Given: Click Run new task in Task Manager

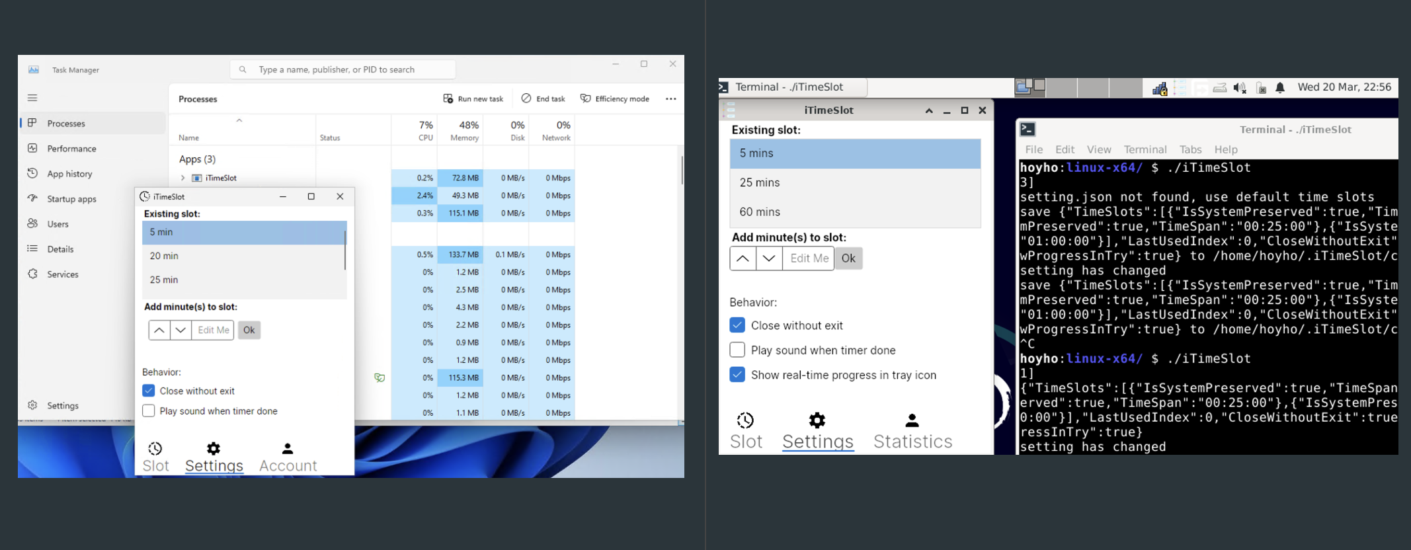Looking at the screenshot, I should click(473, 98).
